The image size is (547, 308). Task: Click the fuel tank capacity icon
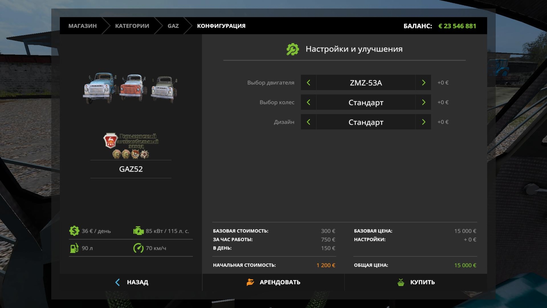(x=74, y=248)
